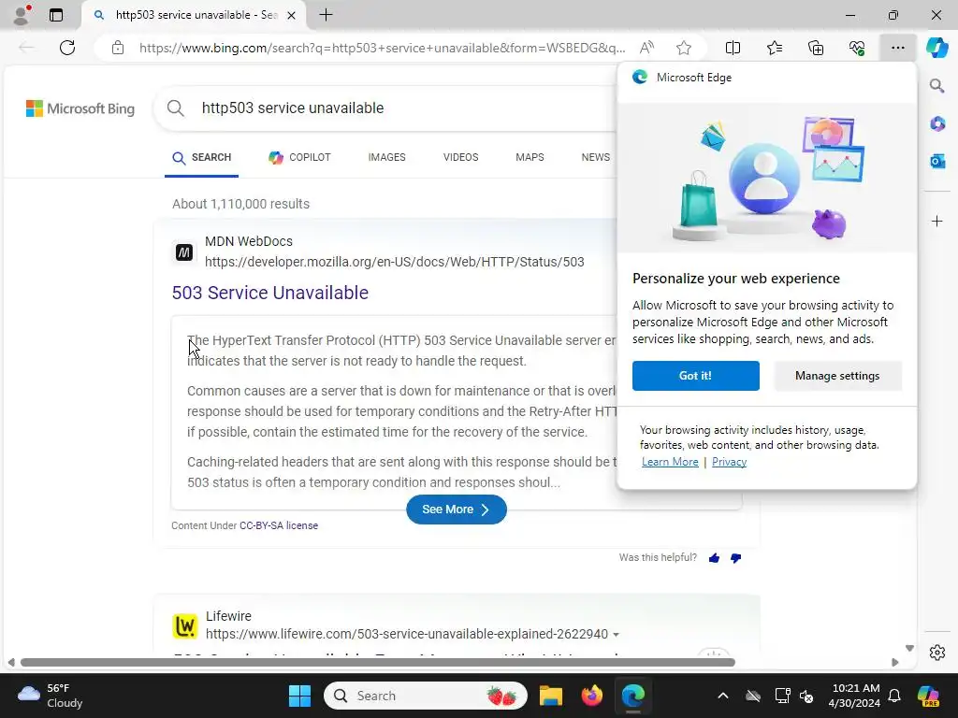Click the Lifewire site favicon

[185, 625]
